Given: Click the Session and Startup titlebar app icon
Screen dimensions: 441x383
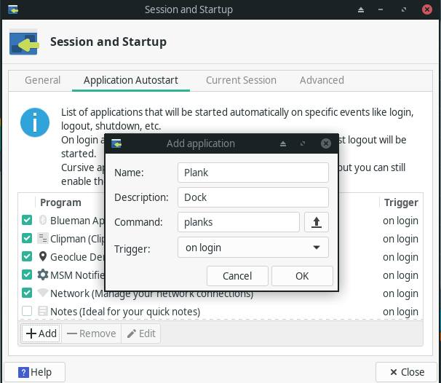Looking at the screenshot, I should [x=13, y=9].
